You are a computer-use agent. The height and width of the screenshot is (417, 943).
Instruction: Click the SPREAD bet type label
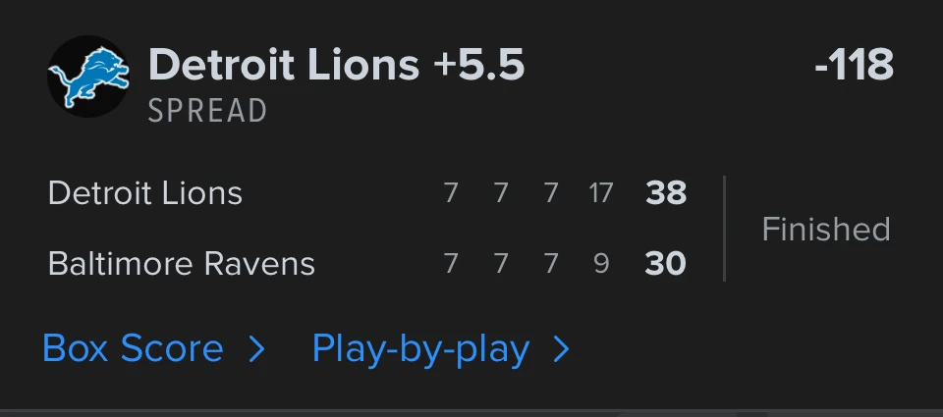coord(207,111)
